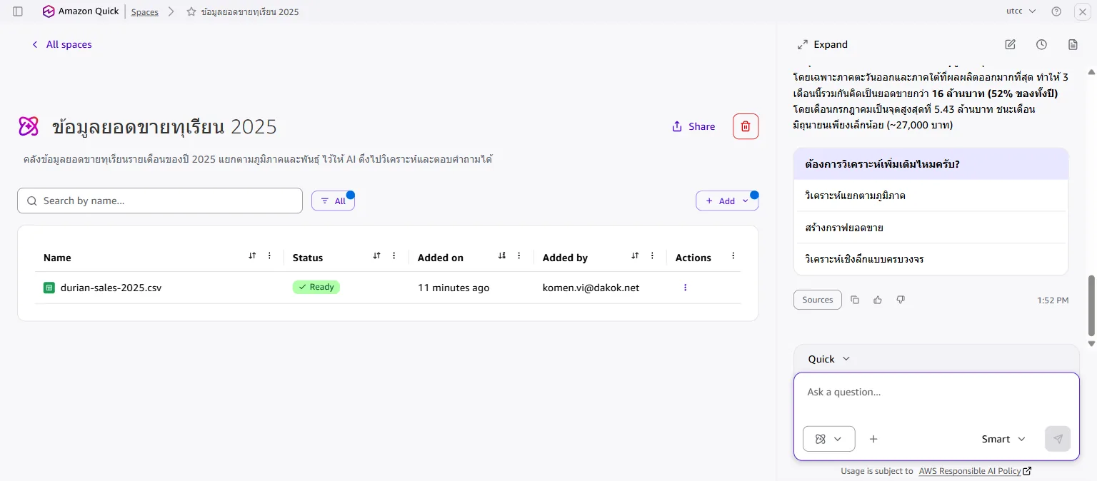Open the Added by column options menu
This screenshot has height=481, width=1097.
coord(652,256)
